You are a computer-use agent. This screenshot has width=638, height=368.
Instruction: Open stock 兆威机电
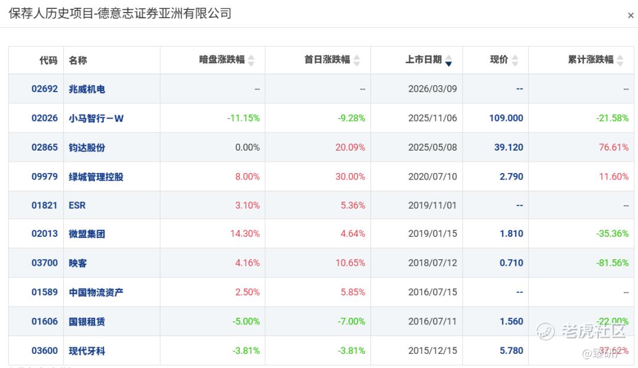point(87,89)
